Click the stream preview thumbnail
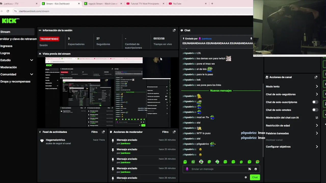 coord(108,92)
